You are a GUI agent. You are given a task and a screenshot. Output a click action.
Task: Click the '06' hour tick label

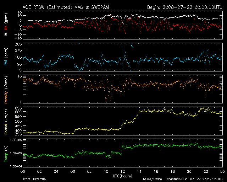point(73,172)
